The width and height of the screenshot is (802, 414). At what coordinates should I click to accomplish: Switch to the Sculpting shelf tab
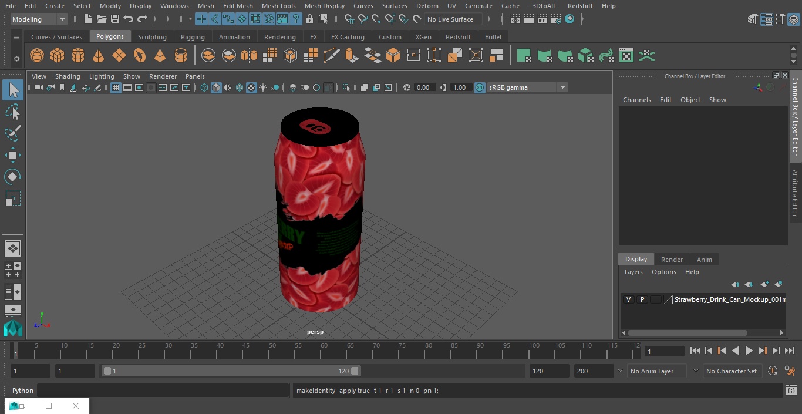coord(152,37)
